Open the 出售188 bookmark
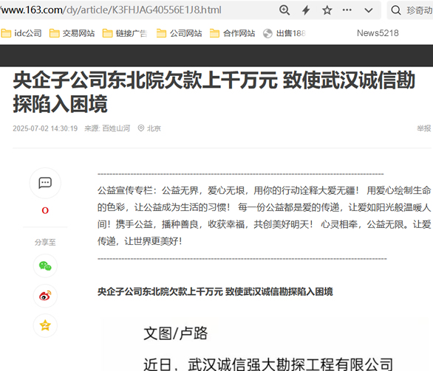This screenshot has height=371, width=433. point(284,33)
